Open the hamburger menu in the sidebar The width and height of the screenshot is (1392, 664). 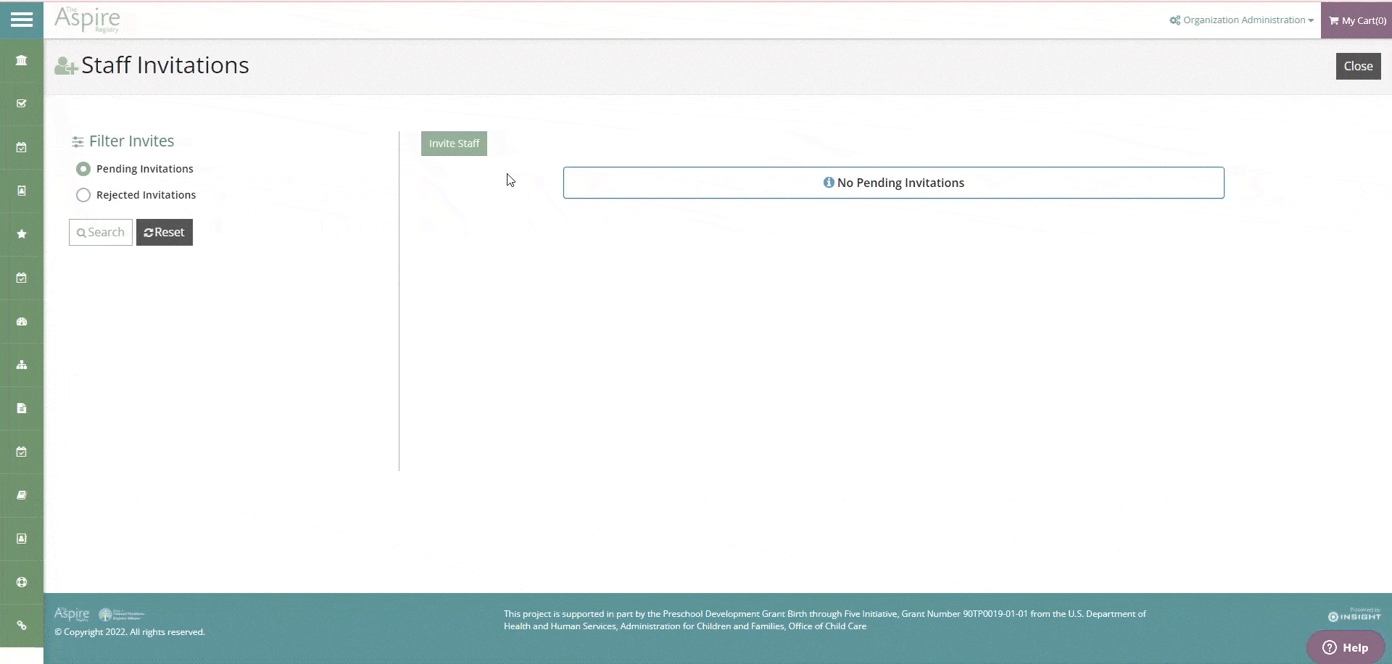click(x=22, y=20)
